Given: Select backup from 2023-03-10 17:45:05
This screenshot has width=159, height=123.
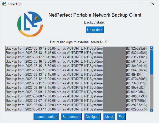Looking at the screenshot, I should click(x=78, y=87).
